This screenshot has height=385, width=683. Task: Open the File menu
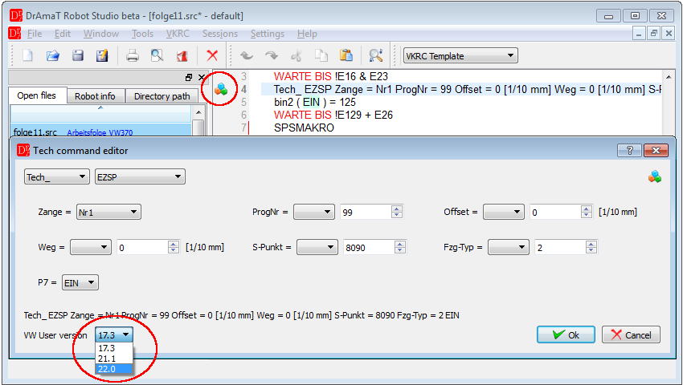pyautogui.click(x=35, y=34)
